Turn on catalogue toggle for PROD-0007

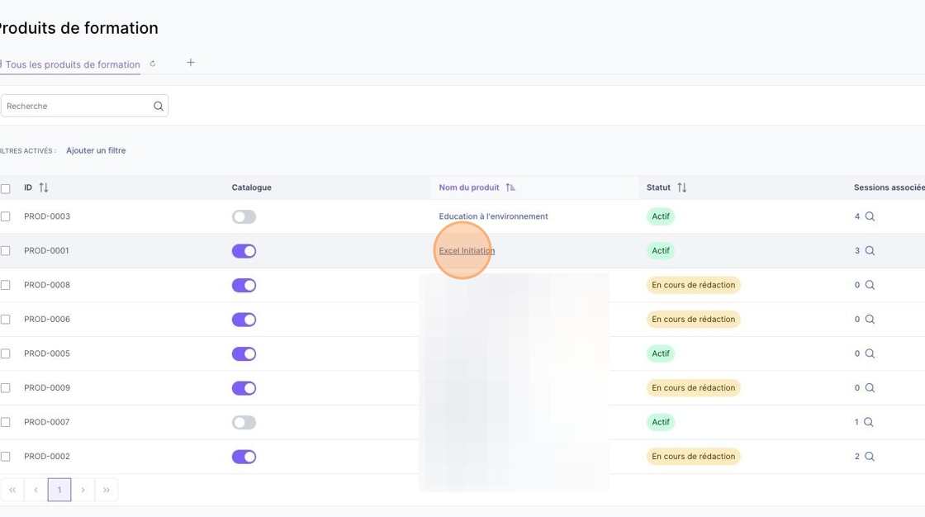coord(244,422)
